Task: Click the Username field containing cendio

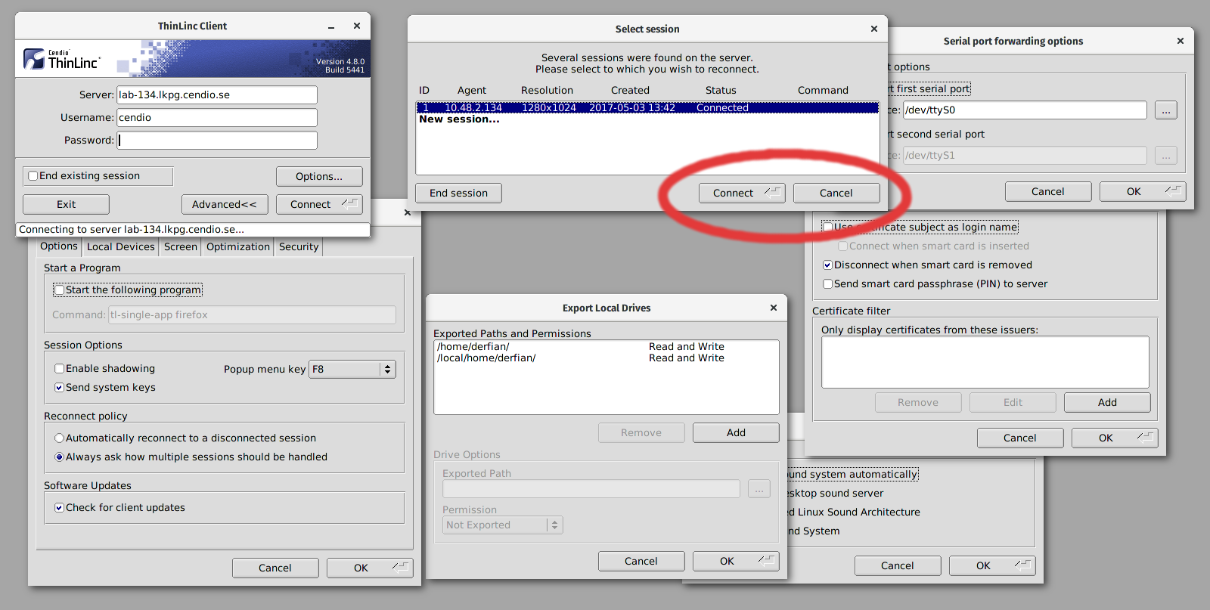Action: pyautogui.click(x=217, y=118)
